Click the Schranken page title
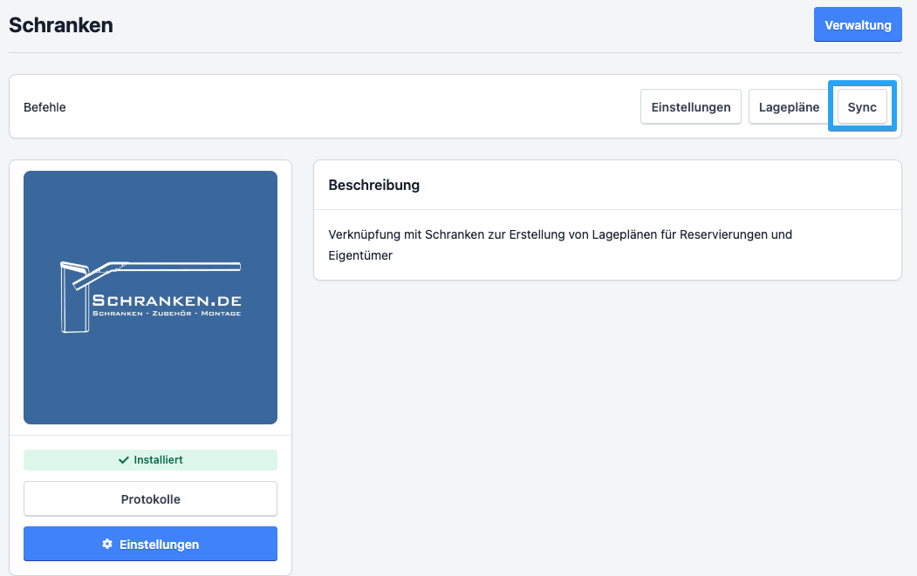Screen dimensions: 917x576 pyautogui.click(x=61, y=25)
